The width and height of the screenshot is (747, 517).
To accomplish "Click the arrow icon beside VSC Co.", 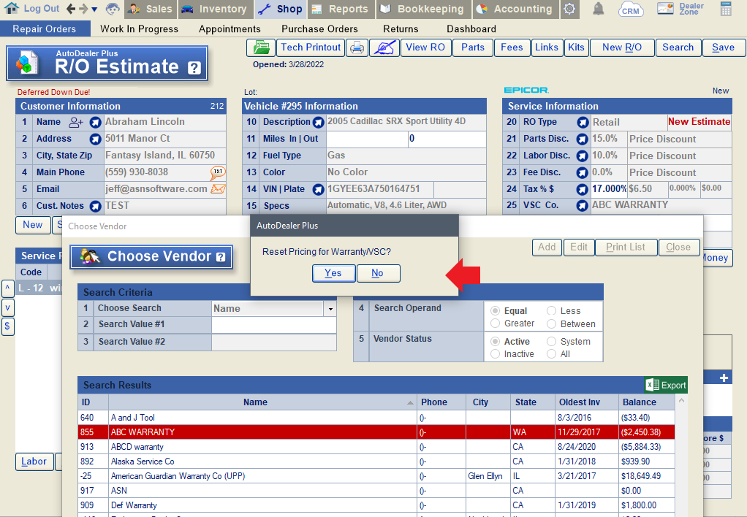I will [582, 206].
